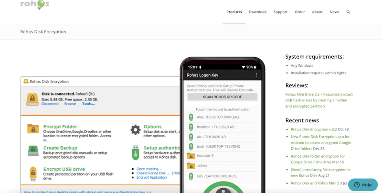Select the silo /LAPTOP-OPDUFJ5L record

coord(222,176)
